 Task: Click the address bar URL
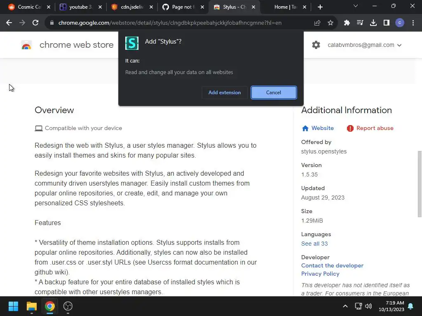[170, 23]
